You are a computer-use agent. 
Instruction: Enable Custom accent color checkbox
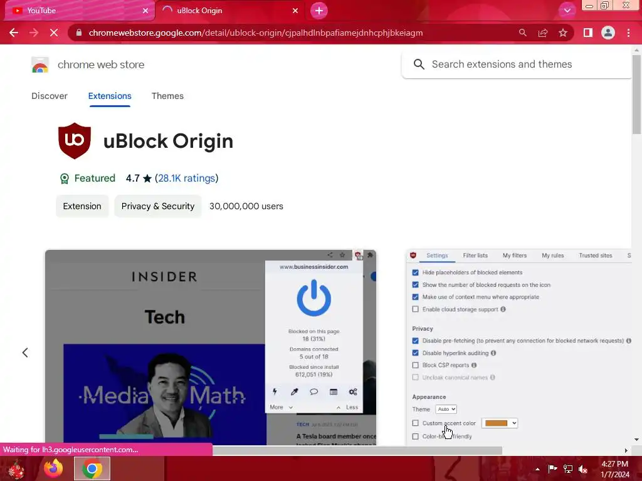tap(415, 423)
